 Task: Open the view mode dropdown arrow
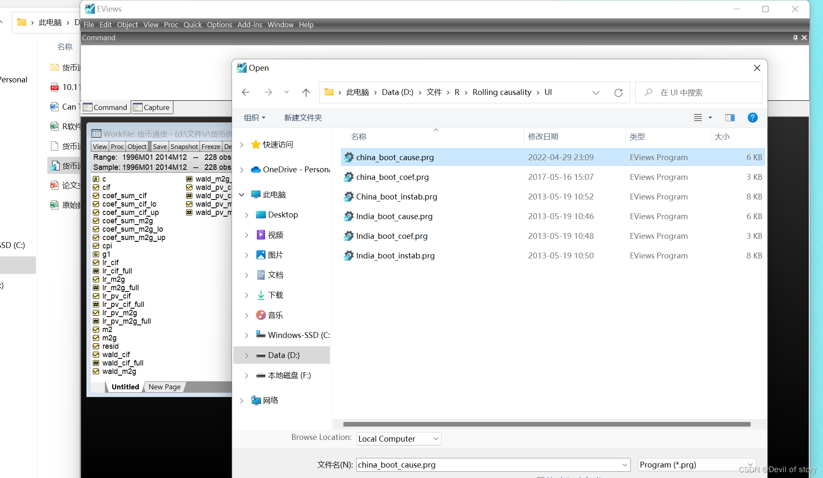click(x=710, y=118)
